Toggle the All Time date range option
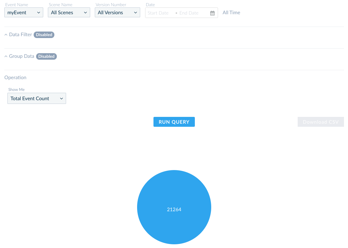The height and width of the screenshot is (248, 348). click(x=231, y=12)
